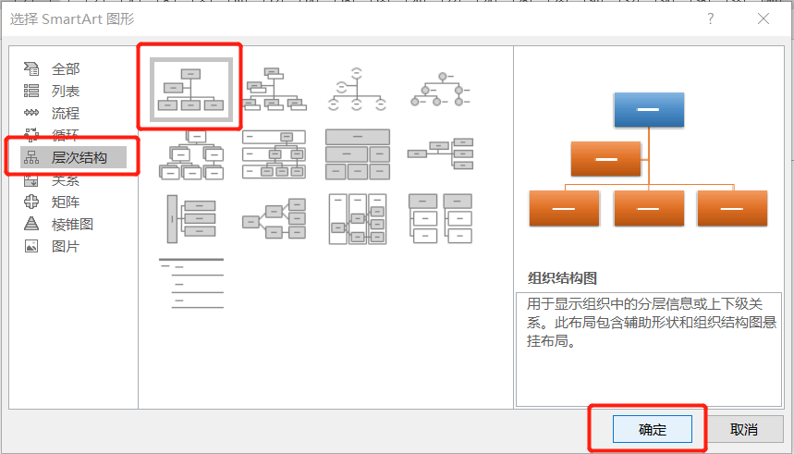Pick the organization chart layout thumbnail
This screenshot has height=454, width=794.
pos(191,90)
